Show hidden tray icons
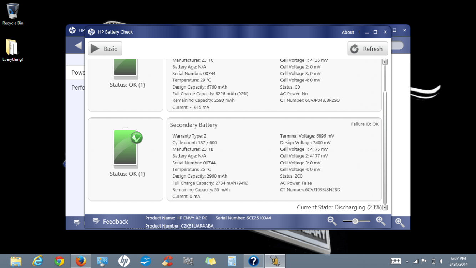The width and height of the screenshot is (476, 268). click(x=408, y=261)
